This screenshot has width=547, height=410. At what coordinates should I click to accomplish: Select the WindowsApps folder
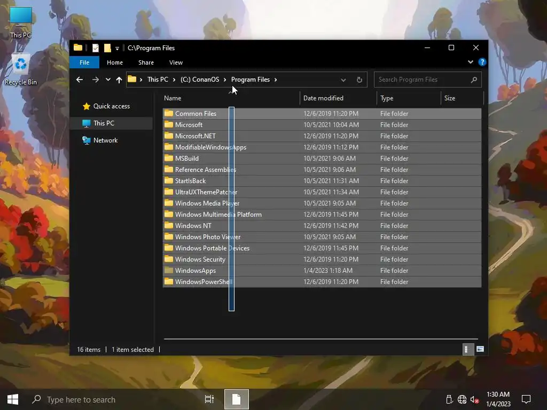[x=322, y=271]
